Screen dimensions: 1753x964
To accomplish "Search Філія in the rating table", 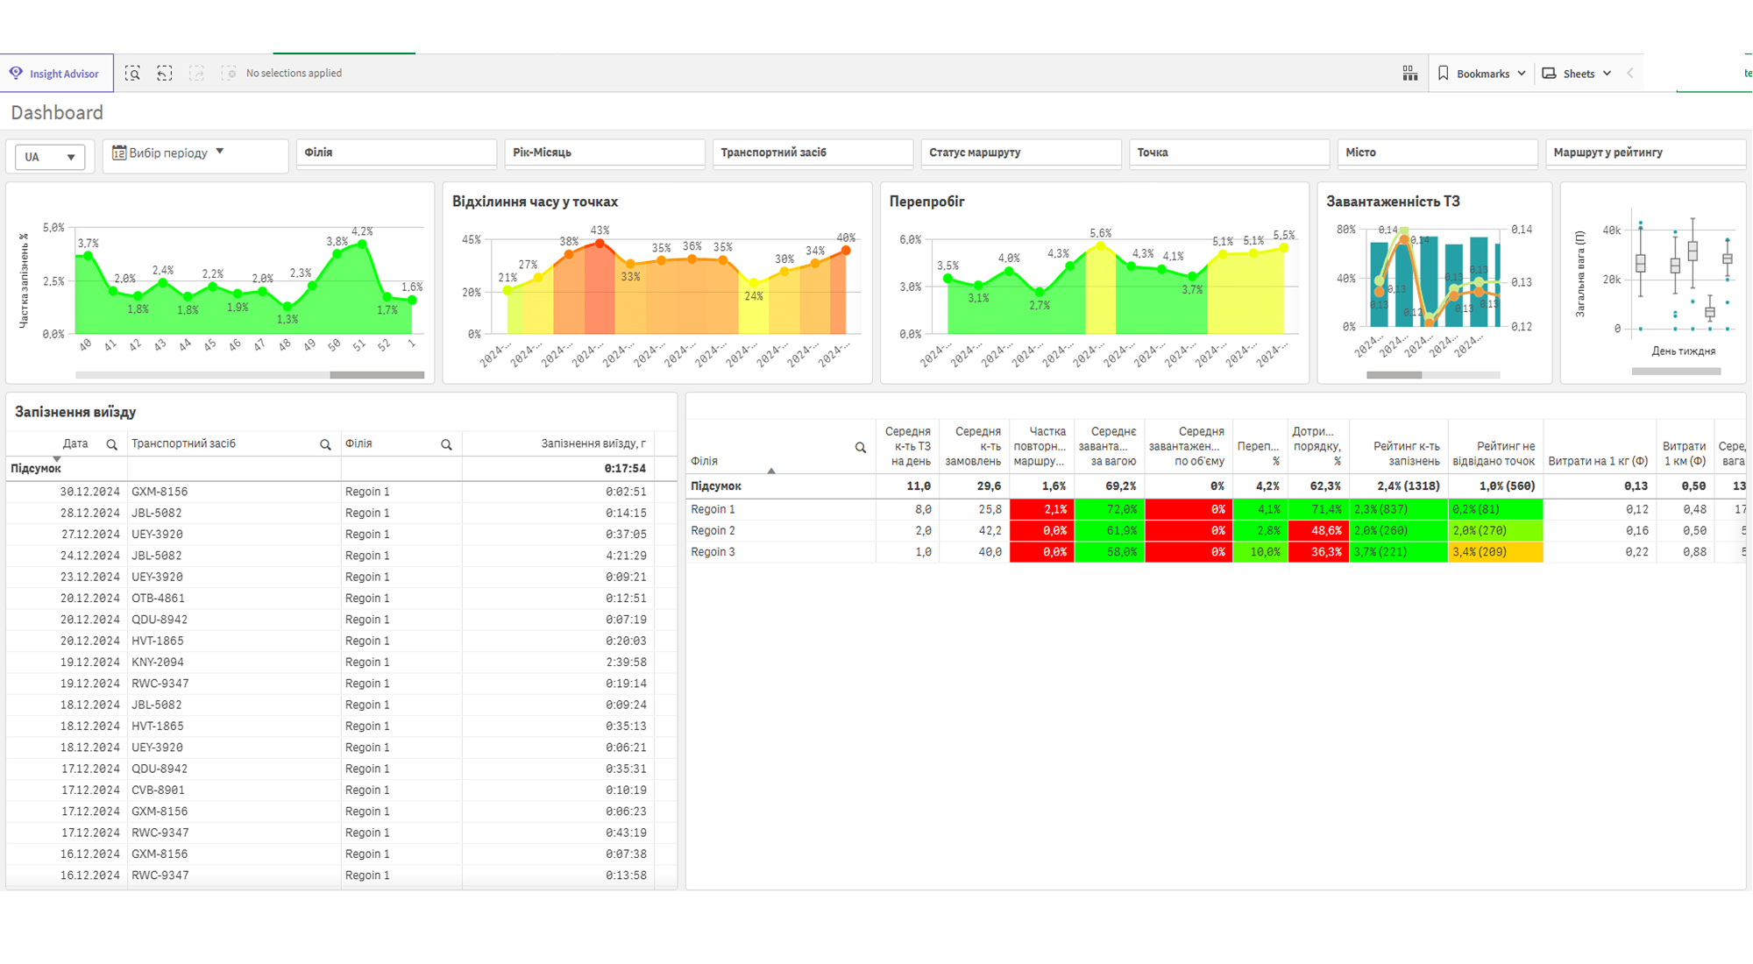I will click(x=861, y=447).
